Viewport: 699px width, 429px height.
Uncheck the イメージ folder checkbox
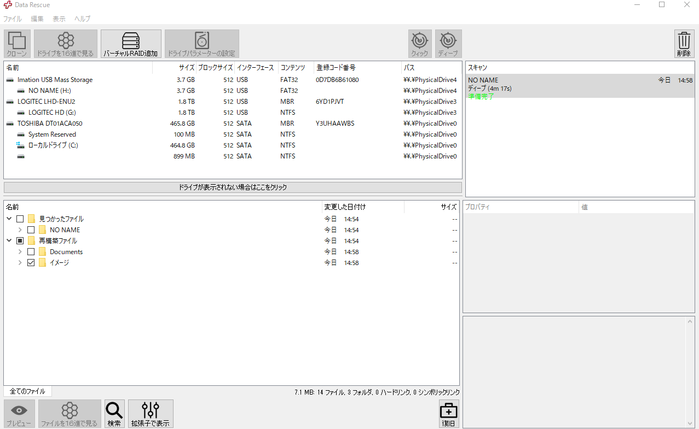click(x=31, y=263)
